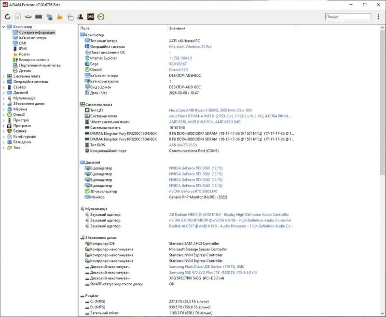
Task: Open the HexaCore AMD Ryzen 5 5600G link
Action: tap(210, 110)
